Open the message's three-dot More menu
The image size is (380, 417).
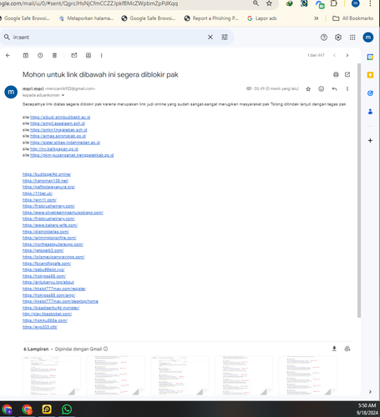pos(347,89)
